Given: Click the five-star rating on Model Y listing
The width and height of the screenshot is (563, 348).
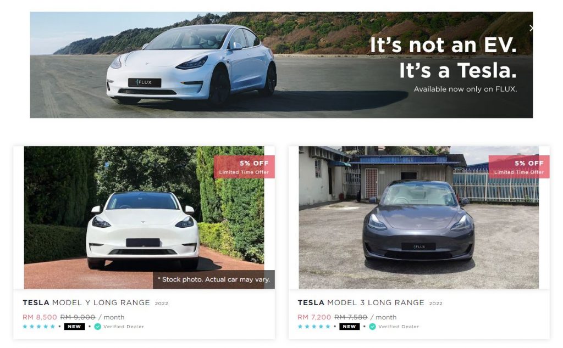Looking at the screenshot, I should 39,327.
